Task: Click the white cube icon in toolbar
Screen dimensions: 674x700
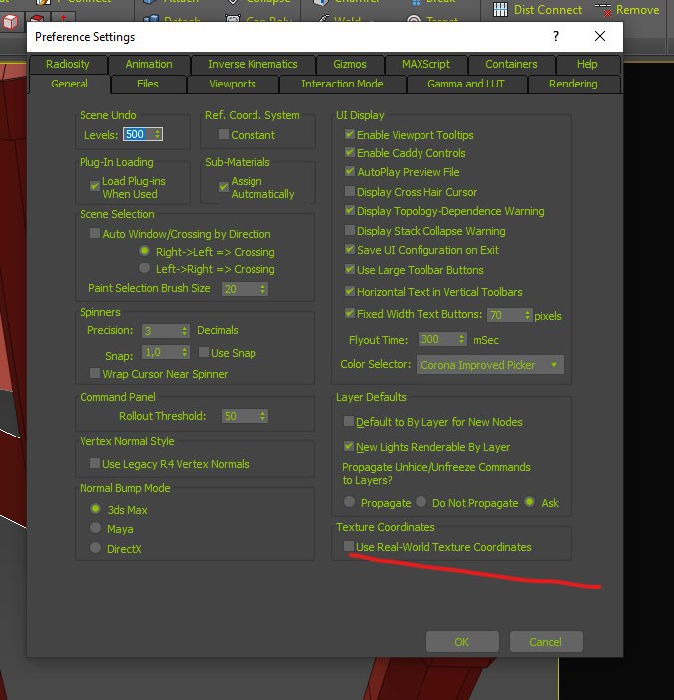Action: (x=11, y=22)
